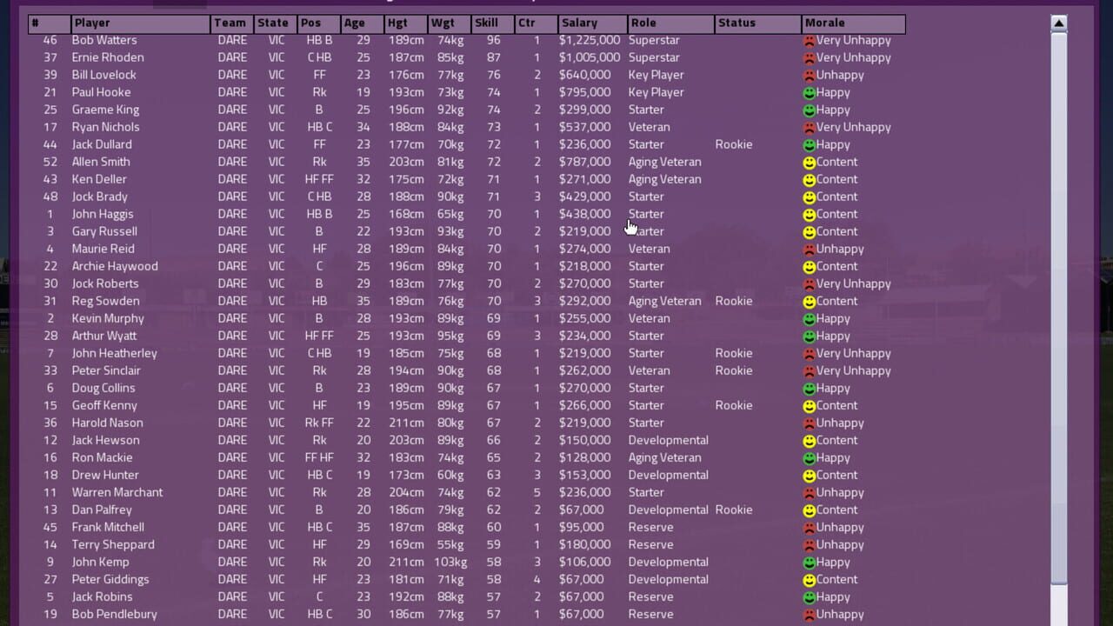Image resolution: width=1113 pixels, height=626 pixels.
Task: Select player Ernie Rhoden
Action: click(x=108, y=57)
